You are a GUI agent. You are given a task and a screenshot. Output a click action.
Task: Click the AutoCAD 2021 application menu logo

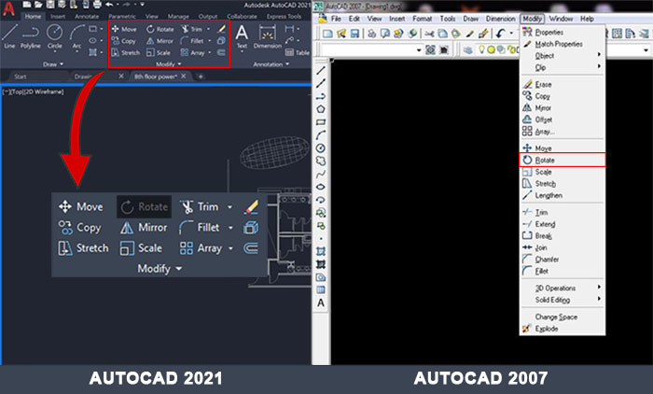coord(8,8)
